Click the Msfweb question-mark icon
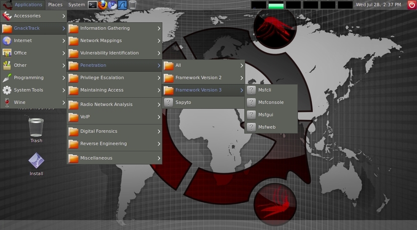The height and width of the screenshot is (230, 417). 251,127
